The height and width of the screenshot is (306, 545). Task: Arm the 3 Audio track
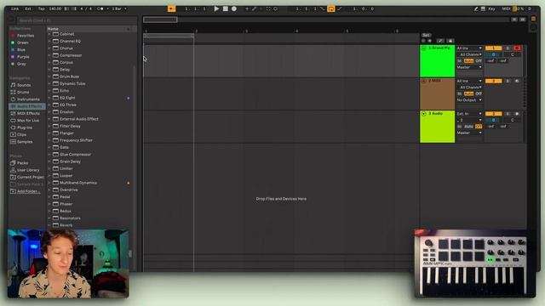(517, 114)
